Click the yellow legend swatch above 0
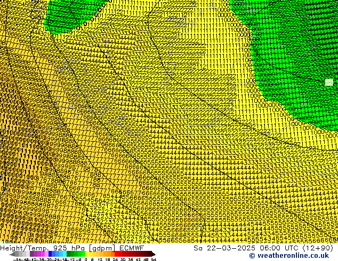338x261 pixels. point(87,254)
